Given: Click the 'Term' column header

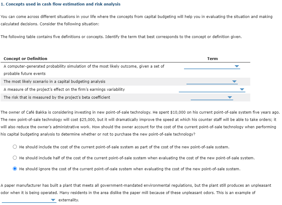Looking at the screenshot, I should coord(212,58).
